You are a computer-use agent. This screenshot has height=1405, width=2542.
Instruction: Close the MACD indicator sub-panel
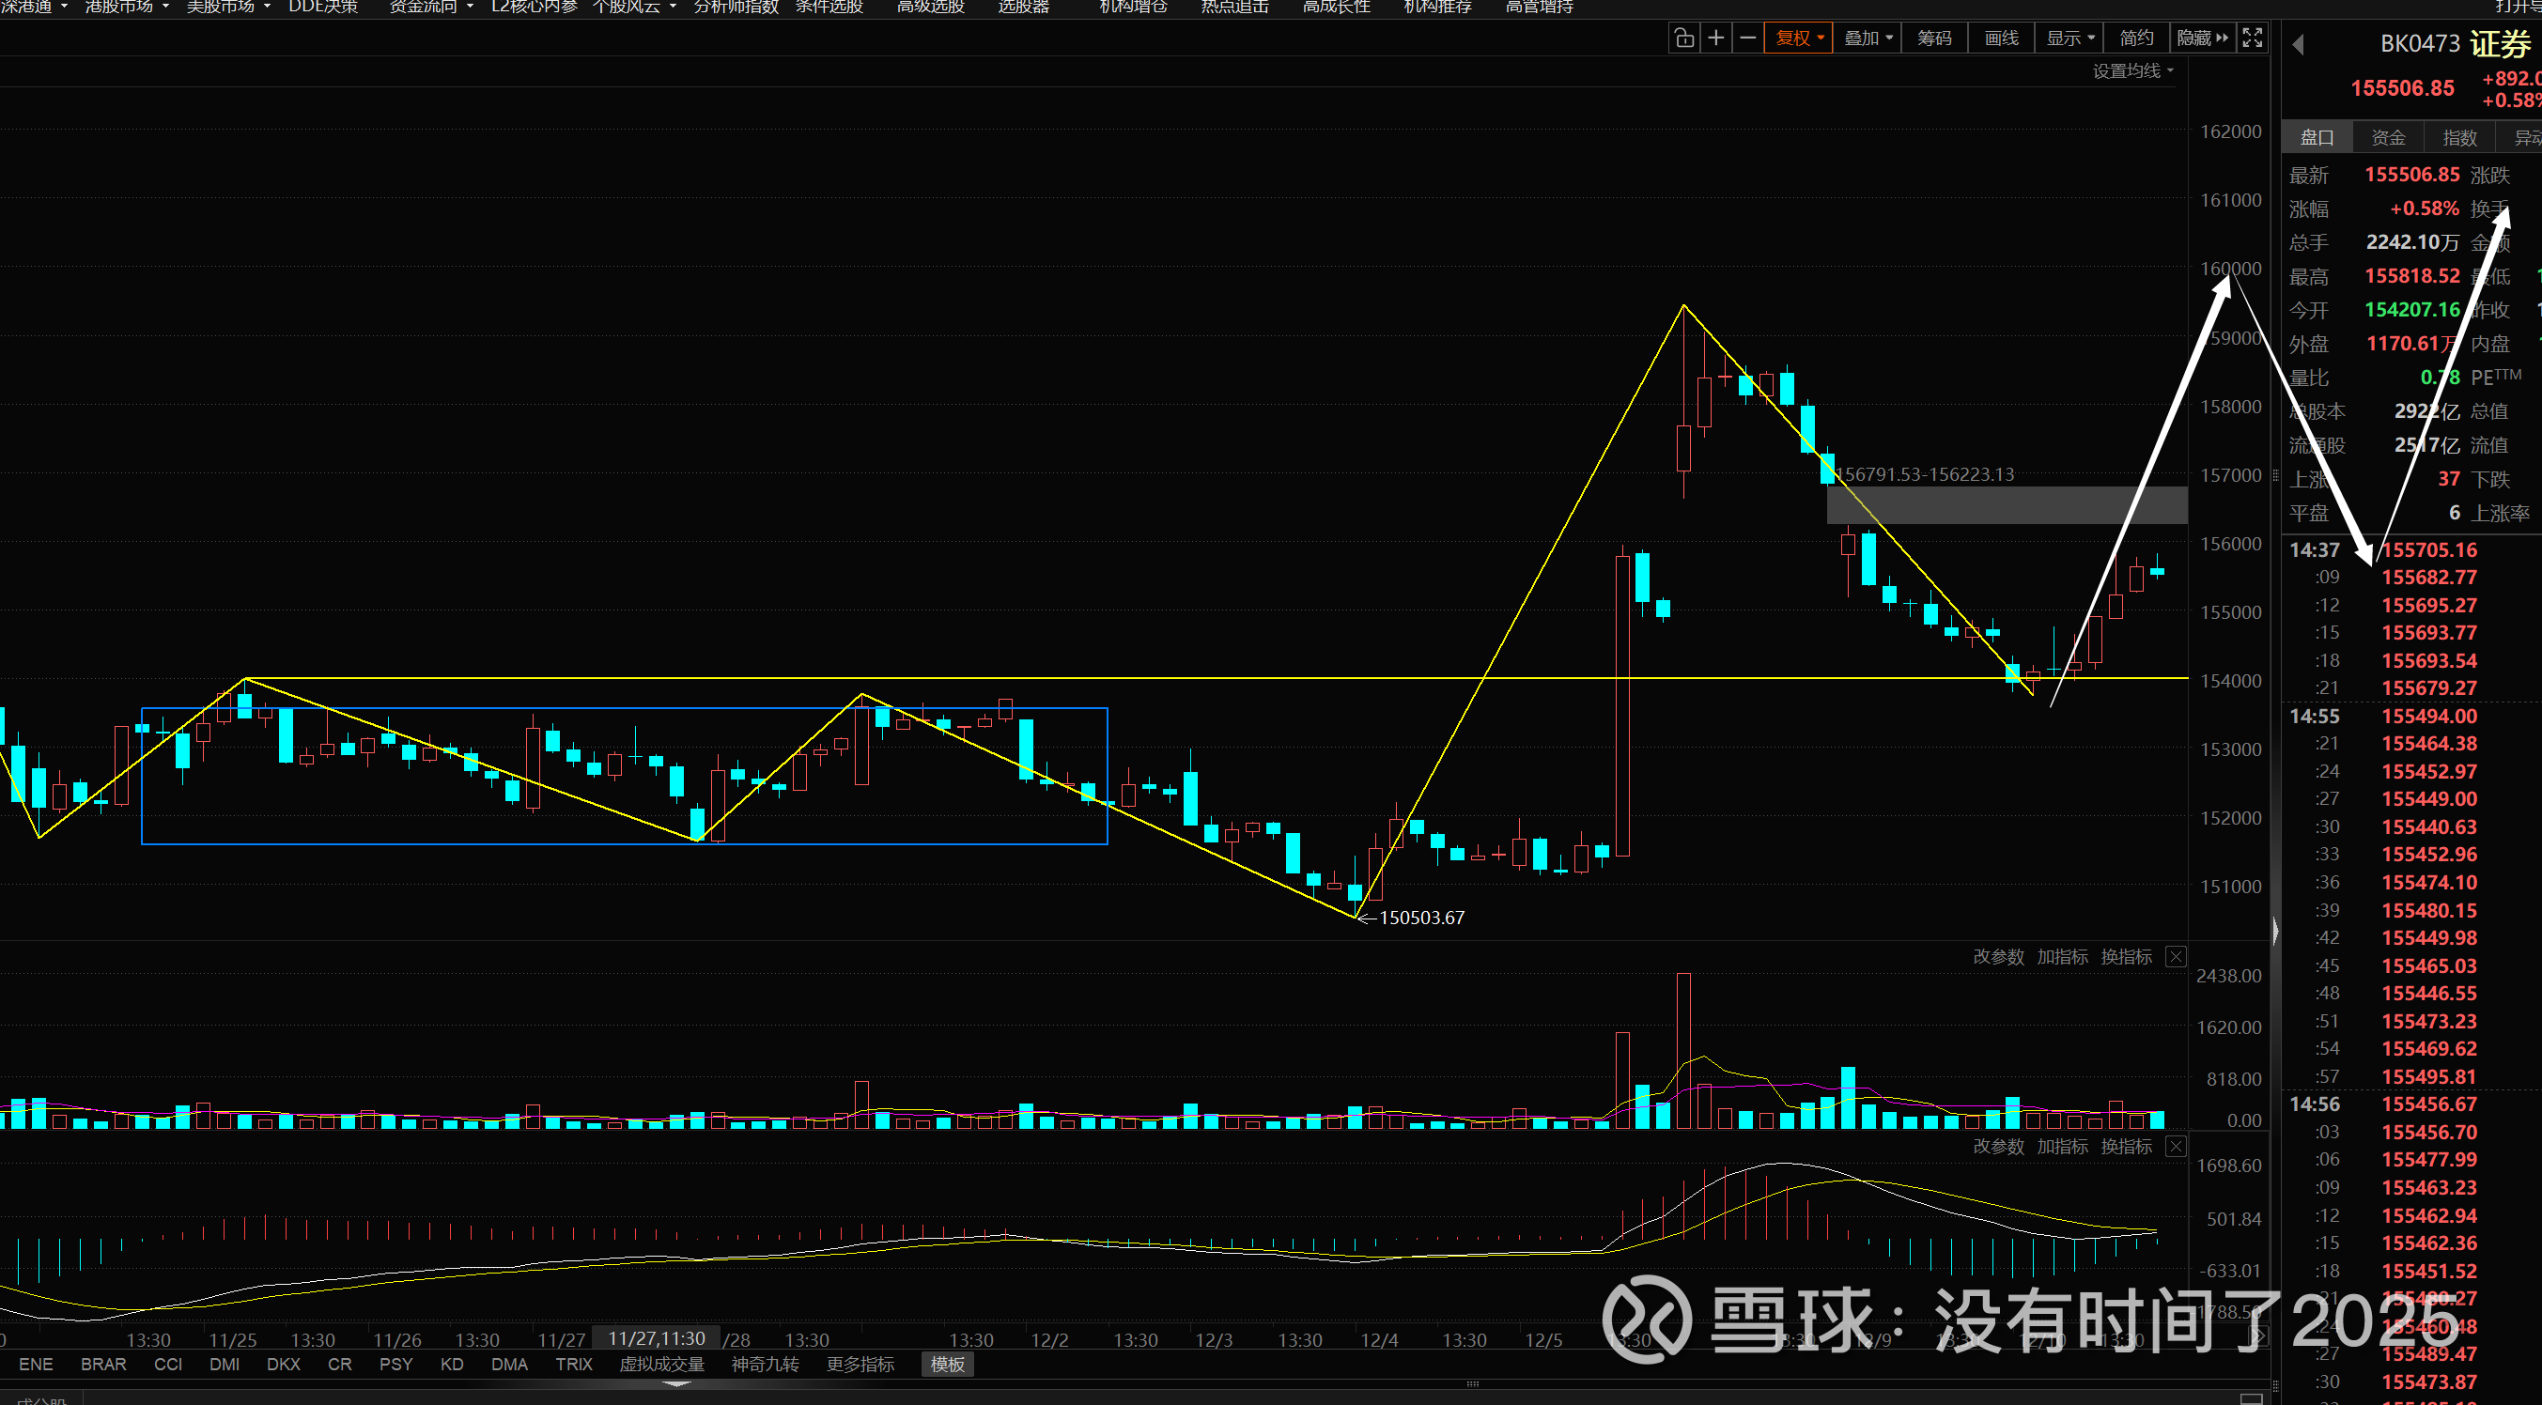[2176, 1147]
